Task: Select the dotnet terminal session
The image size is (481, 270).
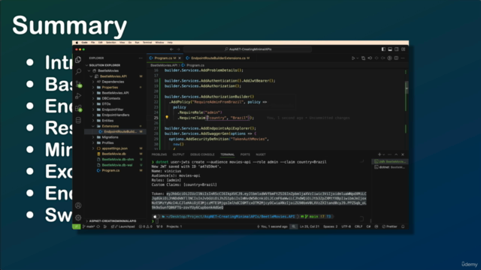Action: click(x=390, y=167)
